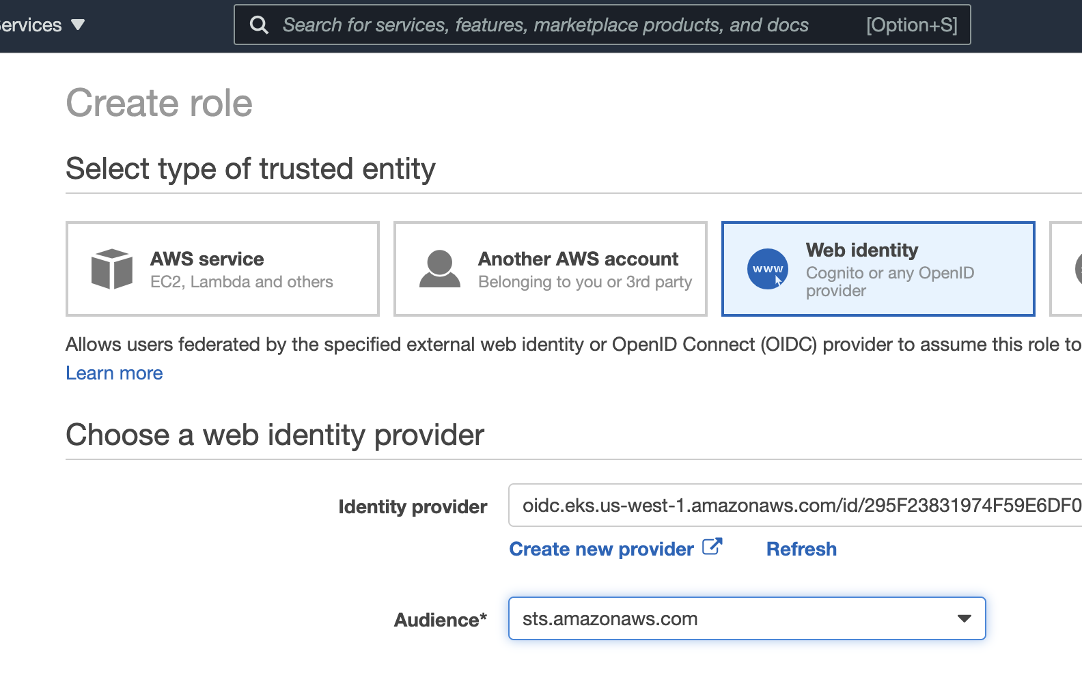Click the Audience dropdown arrow

pos(965,618)
